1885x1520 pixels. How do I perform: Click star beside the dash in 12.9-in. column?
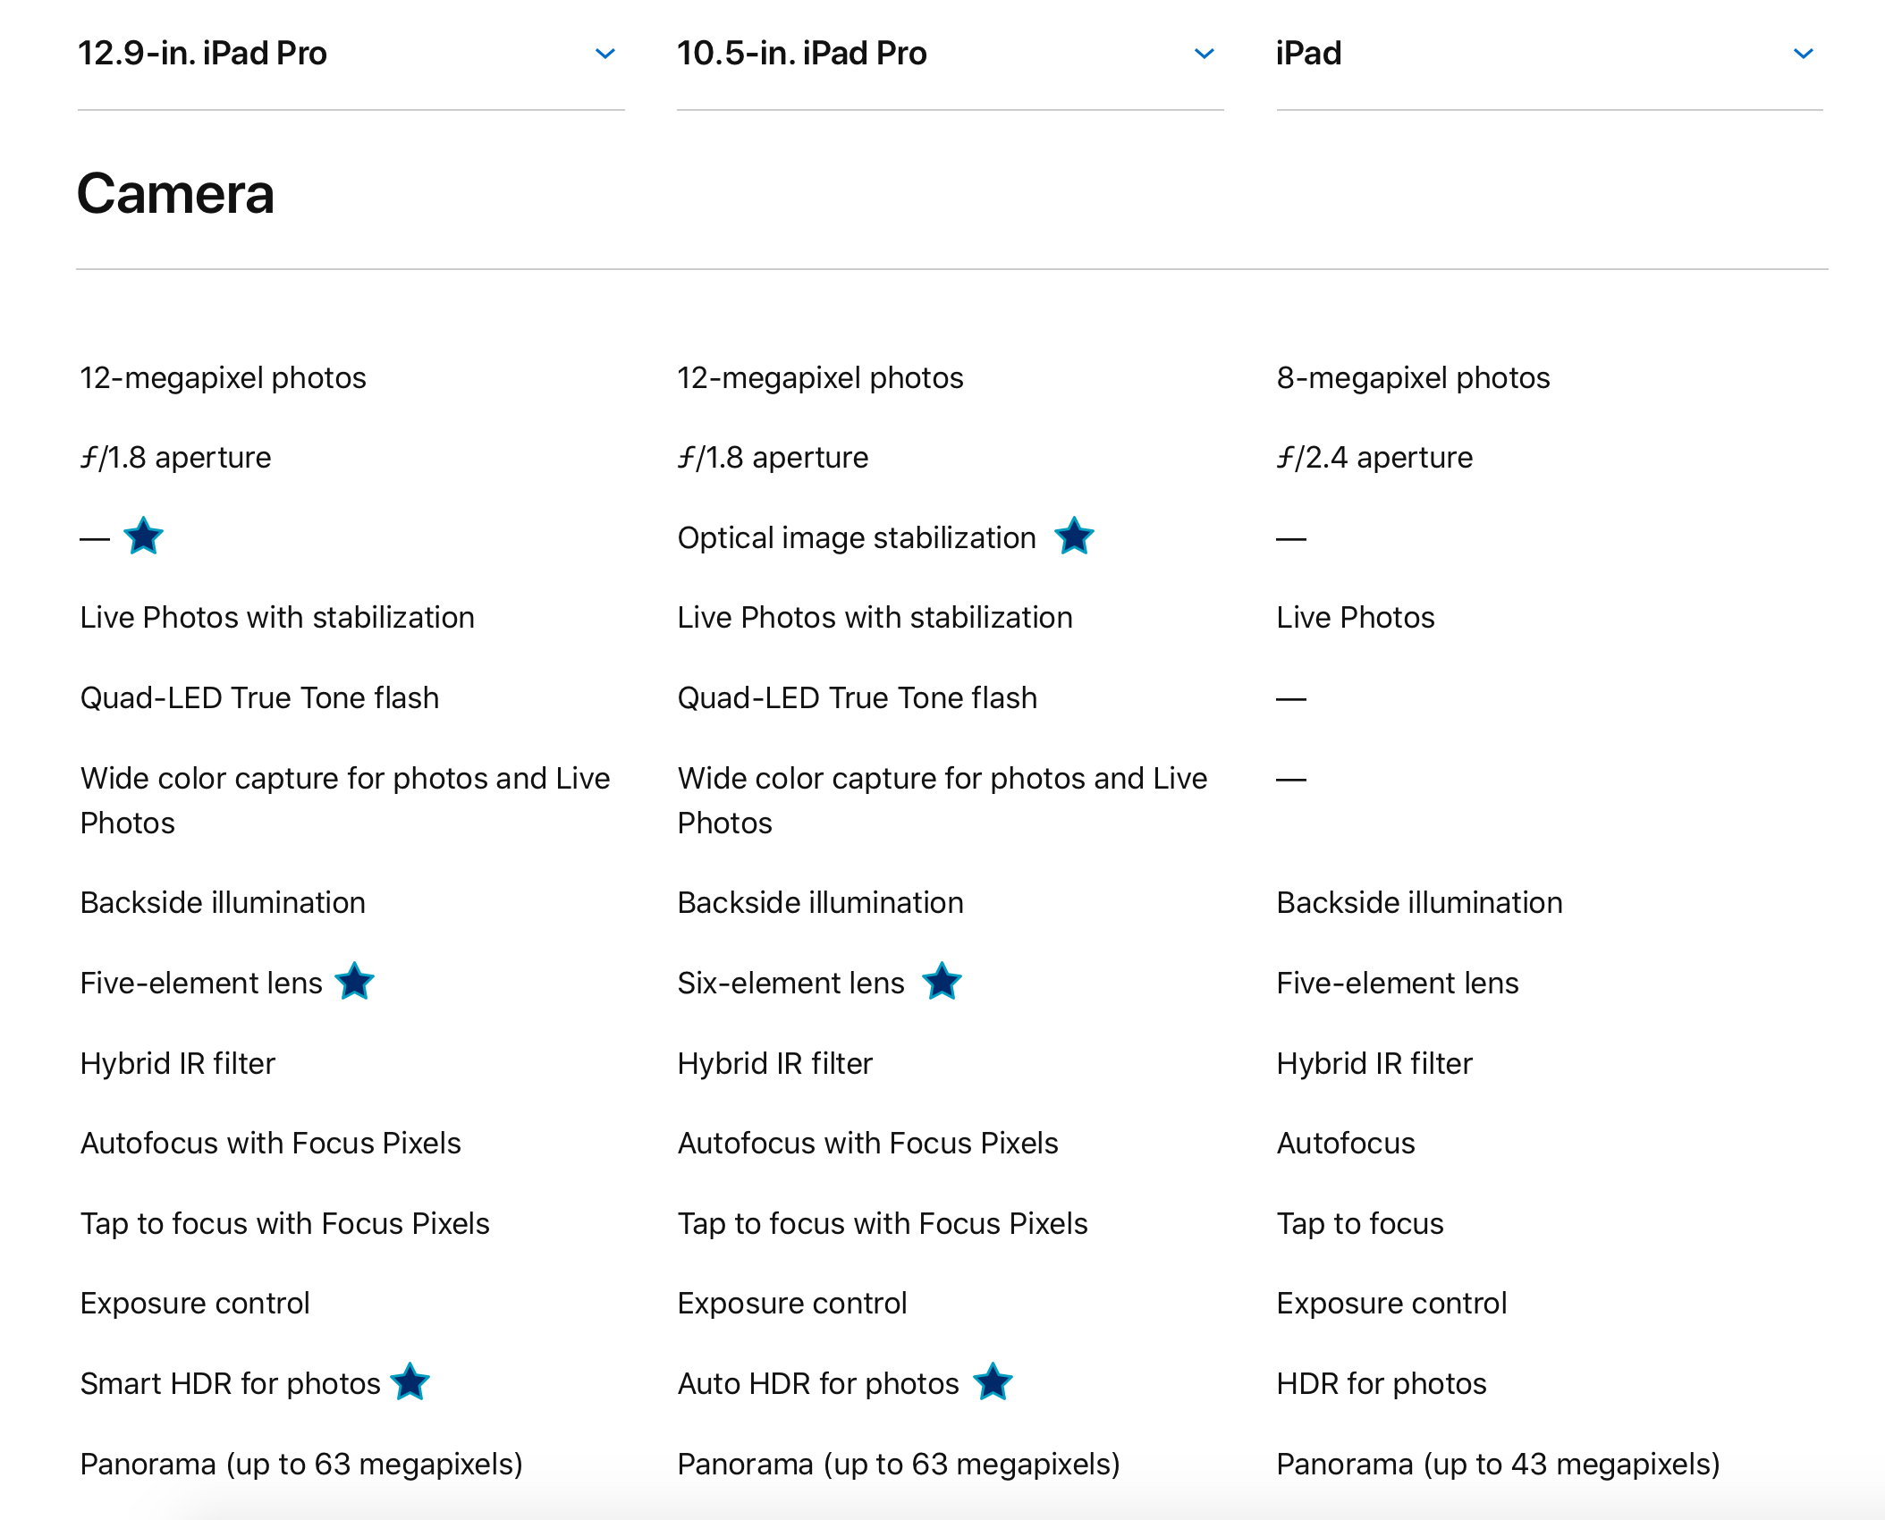143,536
